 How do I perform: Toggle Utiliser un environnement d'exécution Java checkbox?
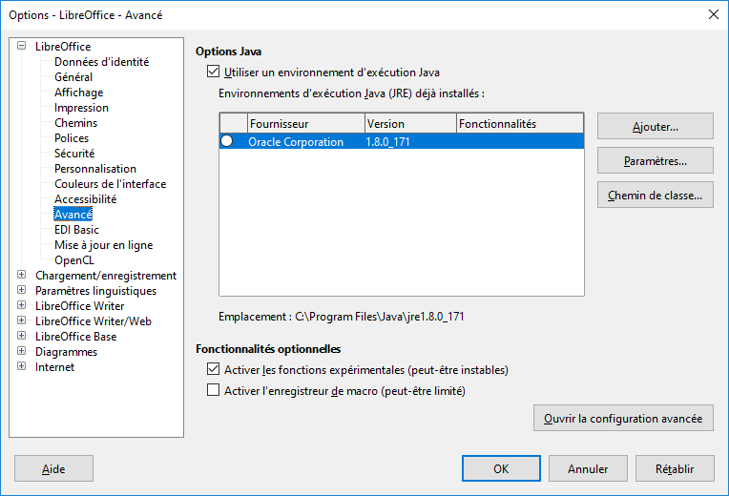tap(213, 72)
